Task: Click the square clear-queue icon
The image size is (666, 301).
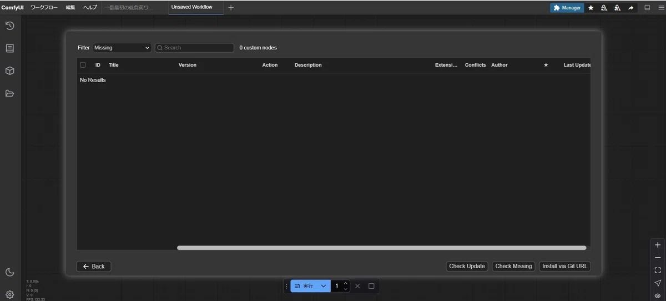Action: click(371, 286)
